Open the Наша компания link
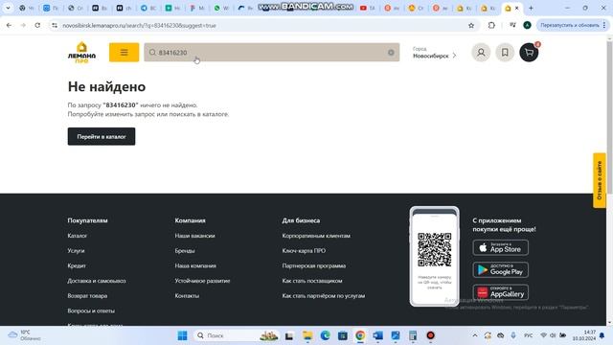 pyautogui.click(x=195, y=265)
